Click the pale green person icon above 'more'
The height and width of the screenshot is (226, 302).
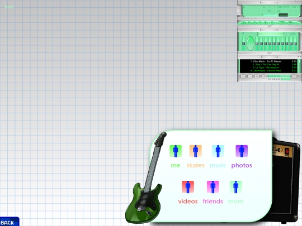236,187
